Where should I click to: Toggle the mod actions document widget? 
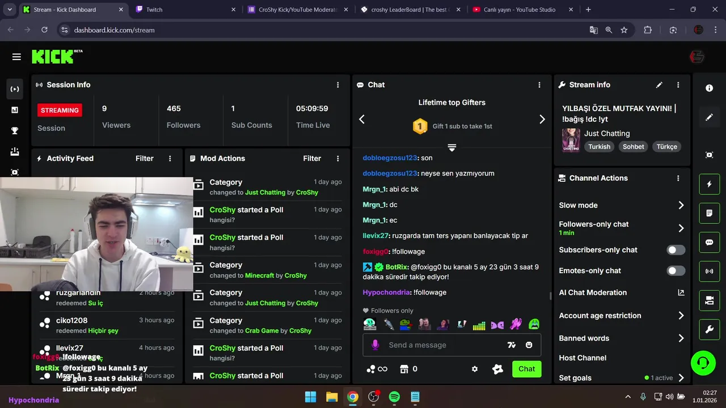coord(709,213)
